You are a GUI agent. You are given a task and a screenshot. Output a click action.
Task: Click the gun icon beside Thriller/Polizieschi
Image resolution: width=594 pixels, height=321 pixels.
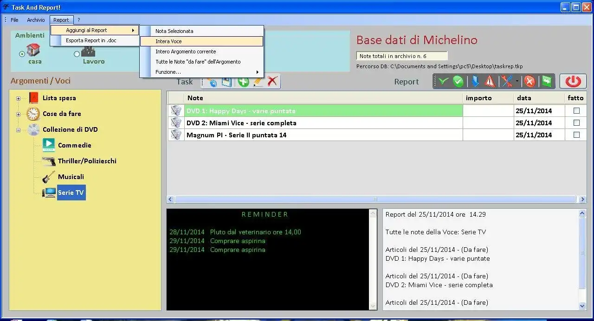click(x=49, y=161)
